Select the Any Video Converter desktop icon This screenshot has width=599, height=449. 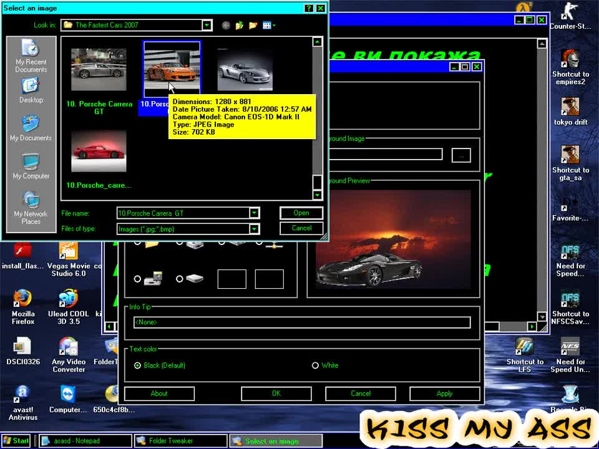coord(69,355)
